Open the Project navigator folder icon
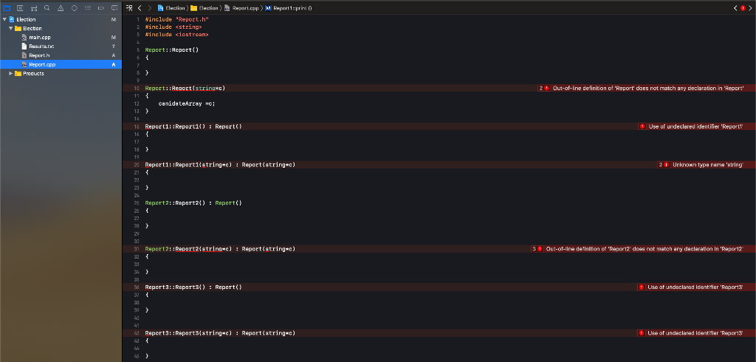Screen dimensions: 756x362 pyautogui.click(x=7, y=7)
